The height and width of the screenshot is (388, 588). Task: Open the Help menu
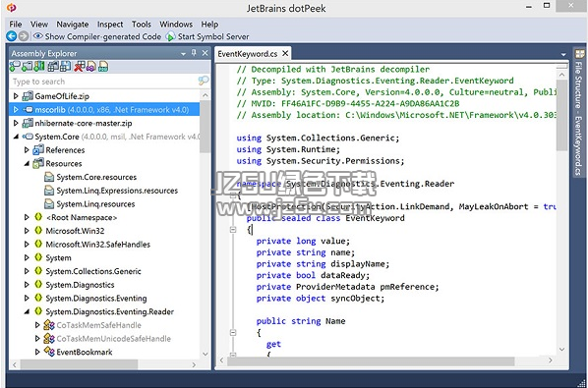pos(209,25)
